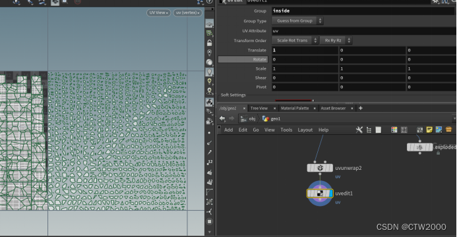This screenshot has height=237, width=457.
Task: Toggle the primitive numbers display icon
Action: (x=209, y=182)
